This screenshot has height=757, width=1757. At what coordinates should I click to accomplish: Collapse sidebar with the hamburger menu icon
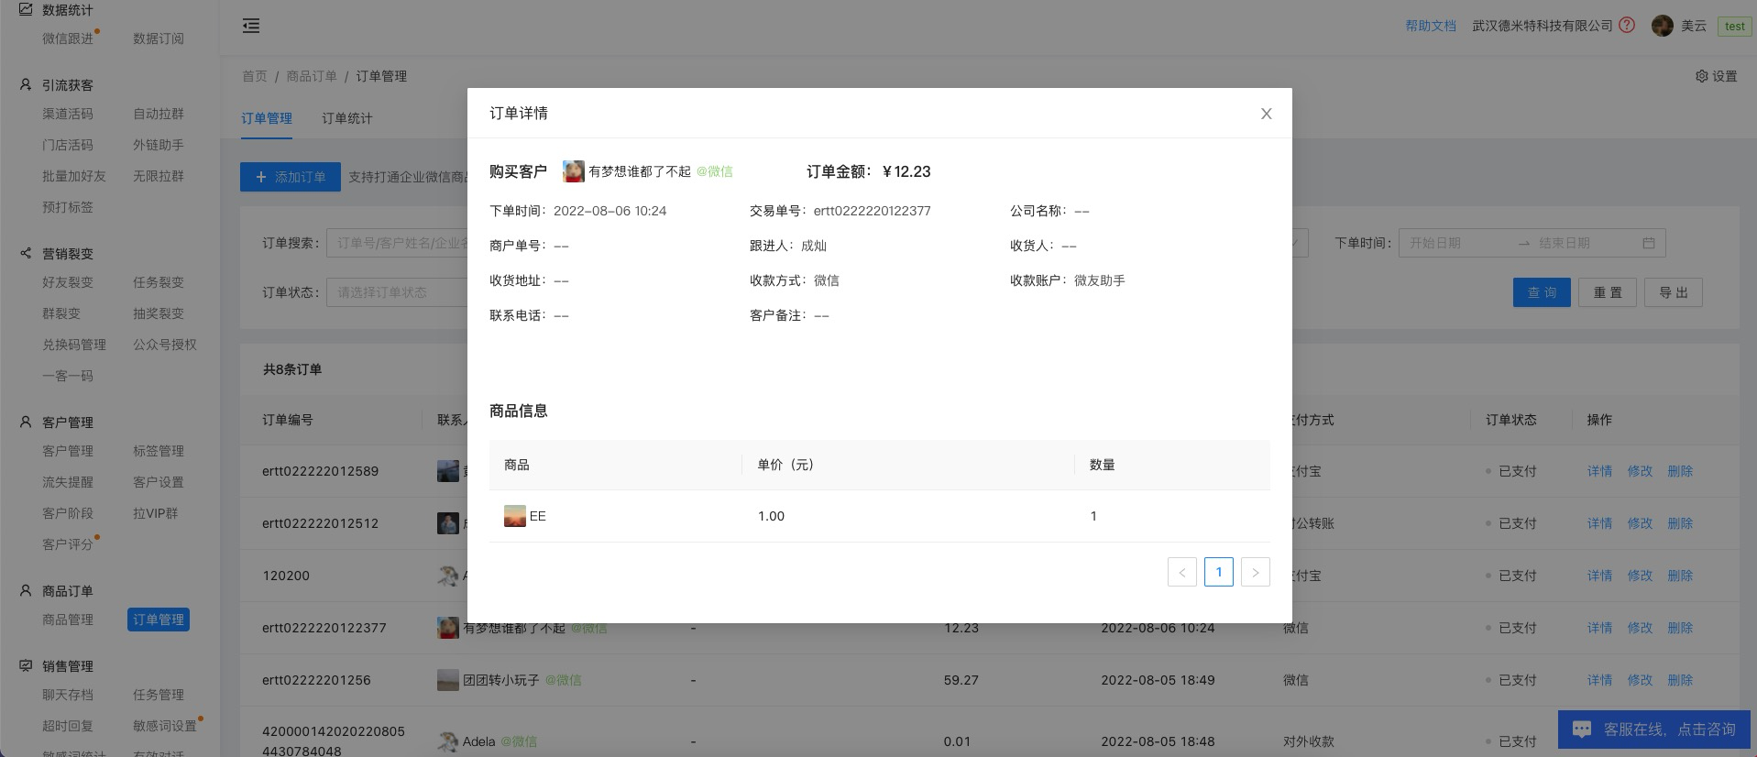pos(251,26)
